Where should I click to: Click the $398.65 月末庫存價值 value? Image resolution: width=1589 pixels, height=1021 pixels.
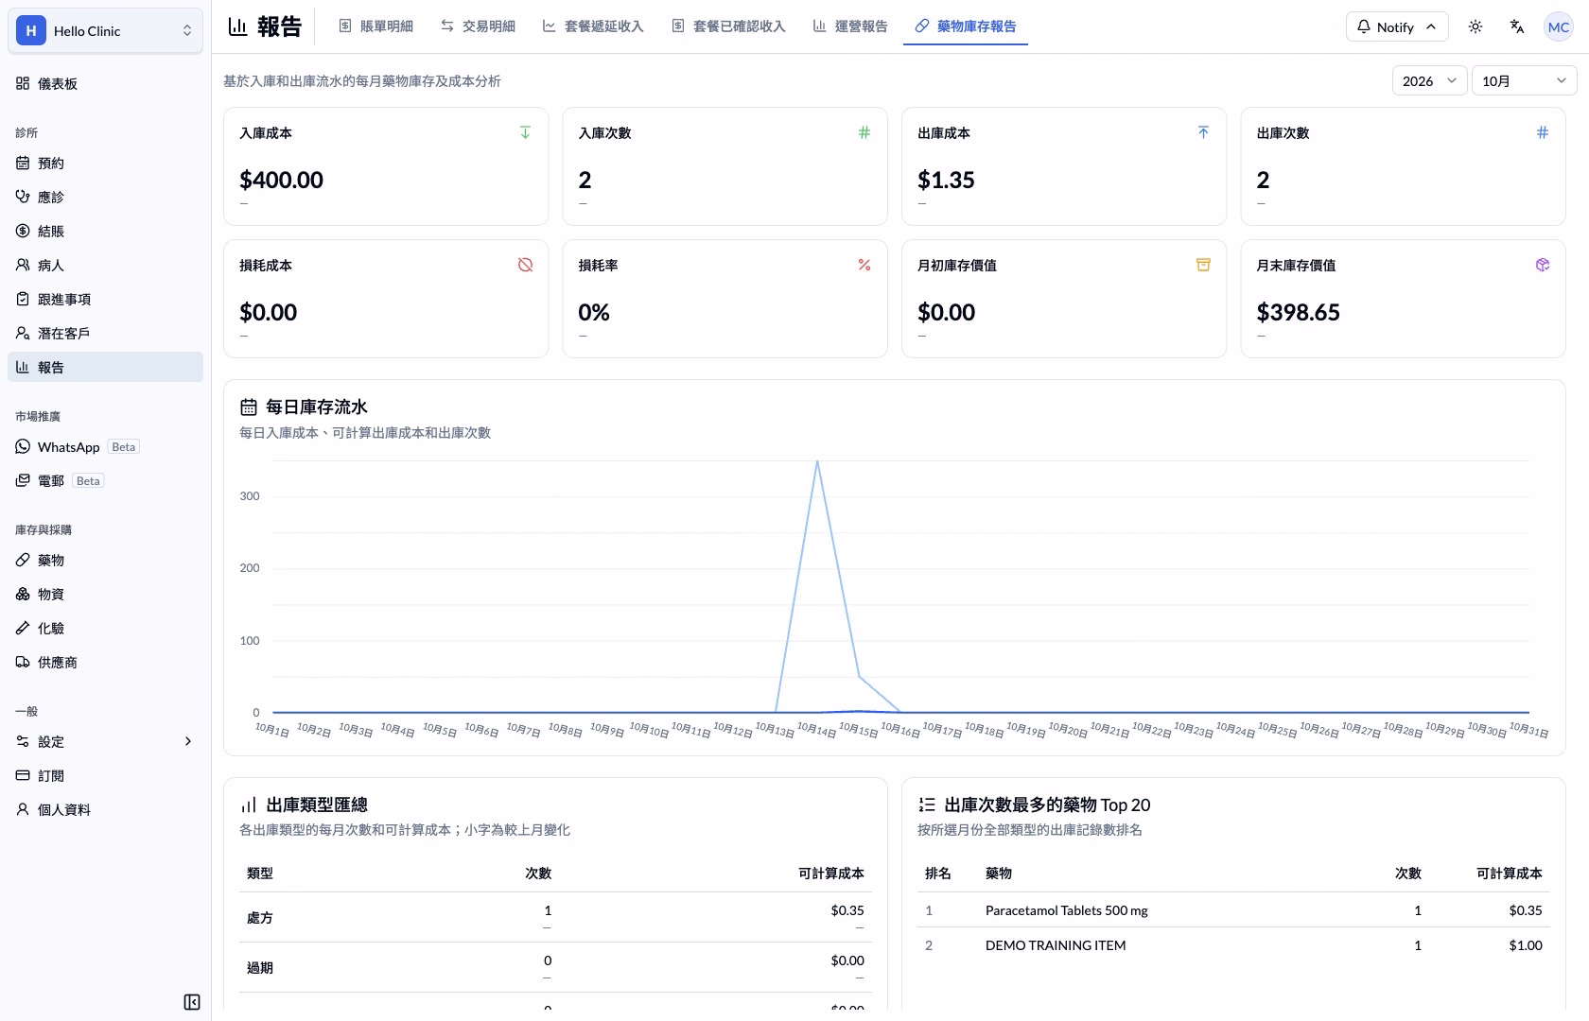1298,312
